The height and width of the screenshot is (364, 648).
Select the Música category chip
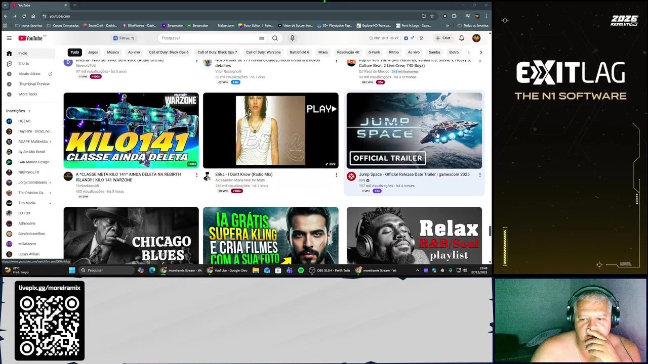tap(113, 52)
